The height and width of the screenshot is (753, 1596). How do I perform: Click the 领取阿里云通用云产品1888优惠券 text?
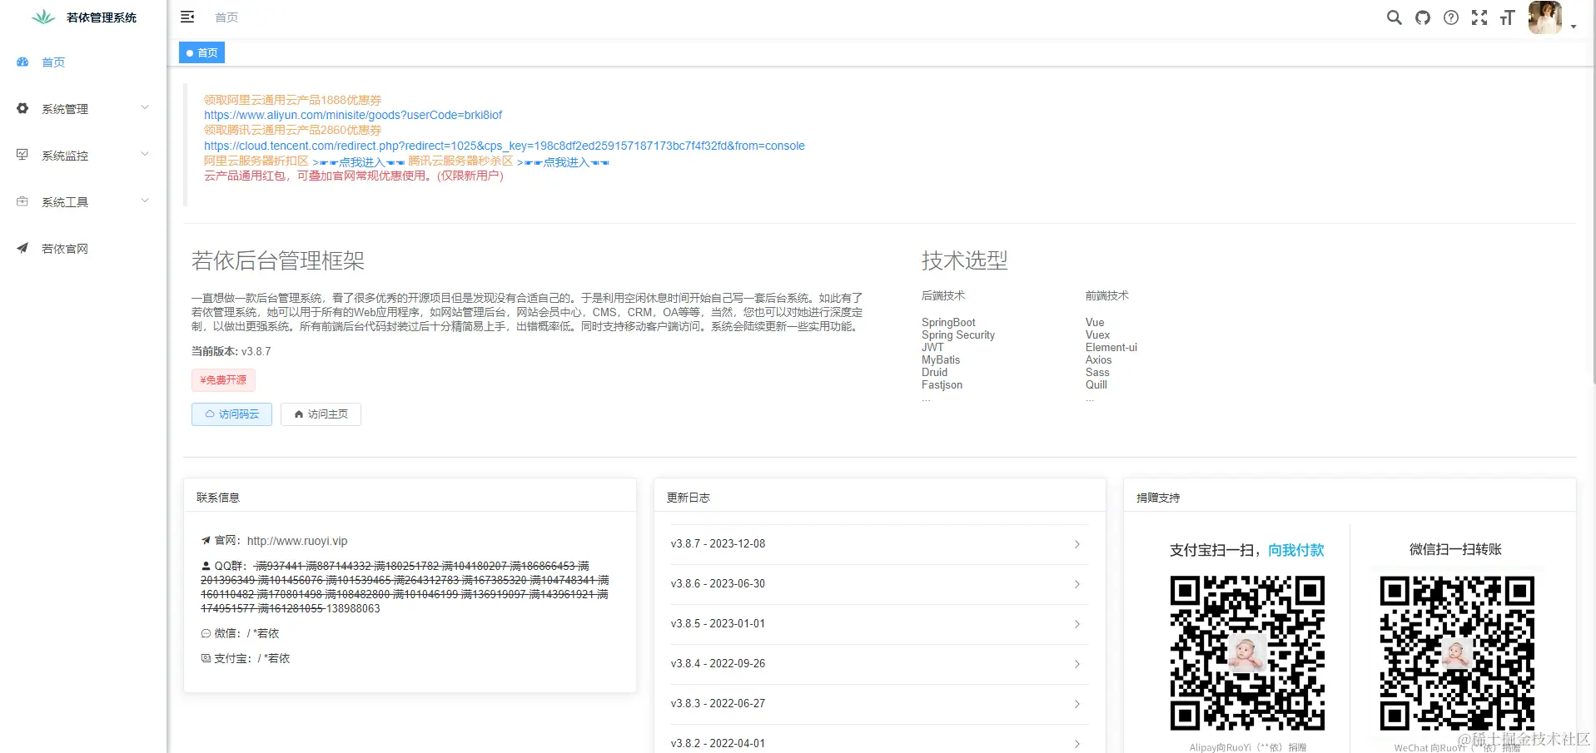point(292,100)
